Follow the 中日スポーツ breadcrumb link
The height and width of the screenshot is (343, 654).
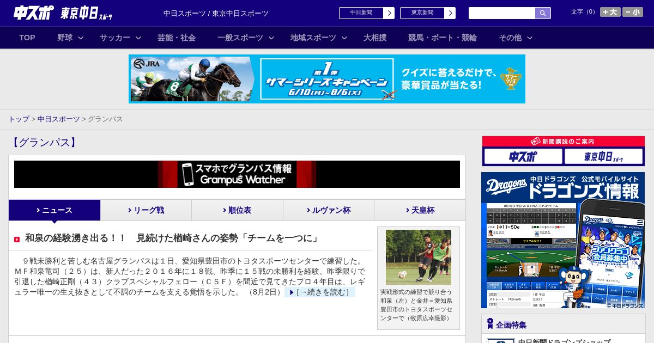58,119
